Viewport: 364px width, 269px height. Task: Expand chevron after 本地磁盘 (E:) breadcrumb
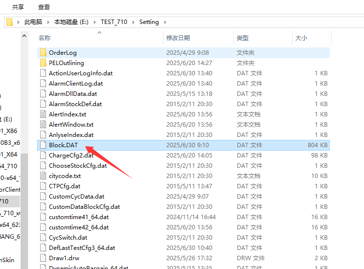tap(94, 22)
